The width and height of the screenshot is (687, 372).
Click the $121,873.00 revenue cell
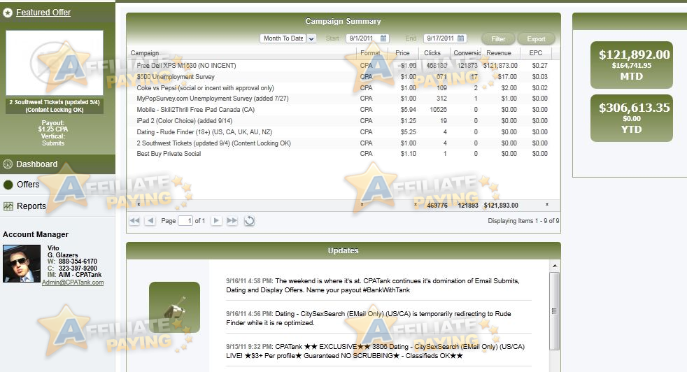(x=500, y=66)
